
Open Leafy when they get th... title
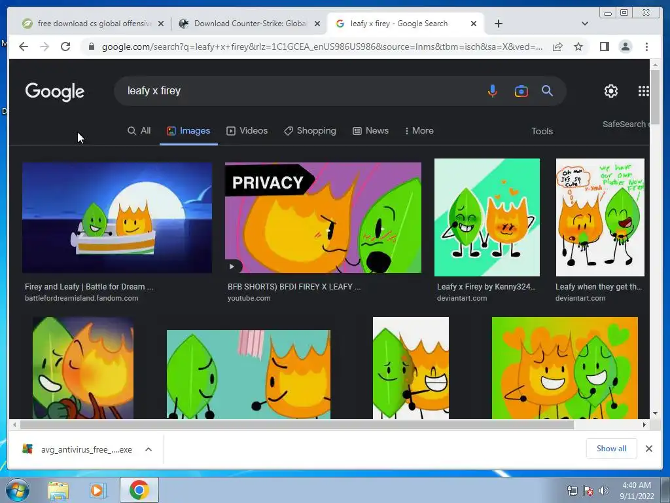point(598,287)
